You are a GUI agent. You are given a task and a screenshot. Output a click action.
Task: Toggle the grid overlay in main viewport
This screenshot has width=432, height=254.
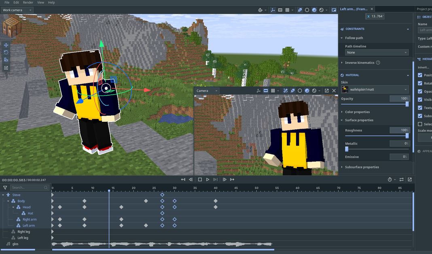(x=287, y=10)
